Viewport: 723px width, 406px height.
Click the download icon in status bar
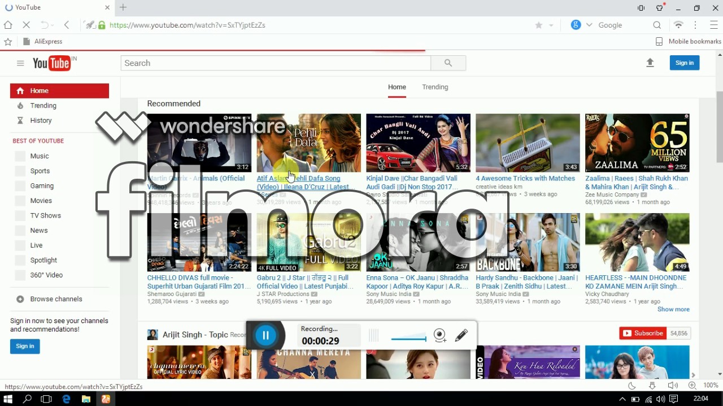(652, 386)
